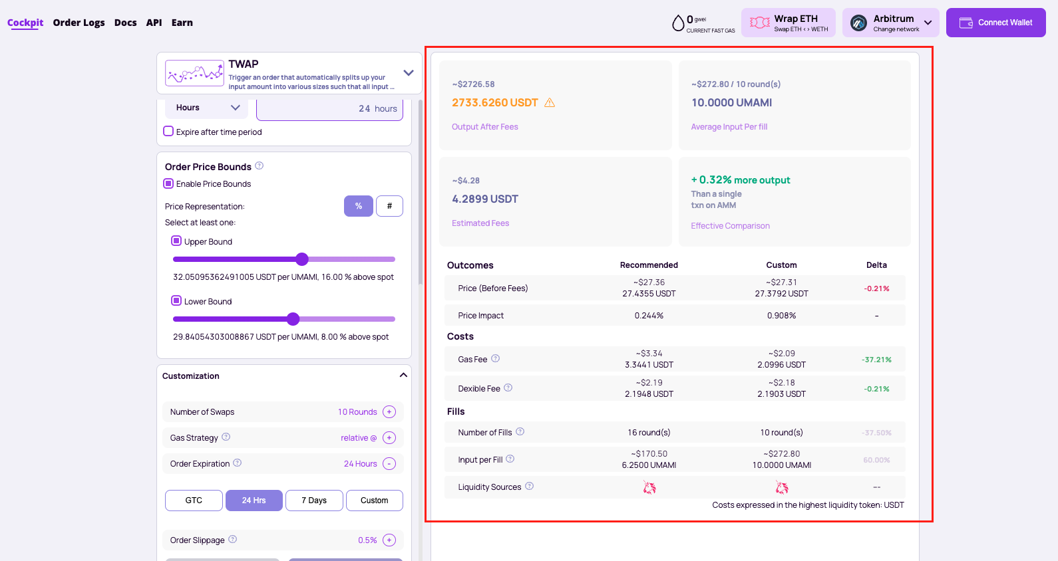Image resolution: width=1058 pixels, height=561 pixels.
Task: Toggle the Upper Bound checkbox
Action: pos(176,241)
